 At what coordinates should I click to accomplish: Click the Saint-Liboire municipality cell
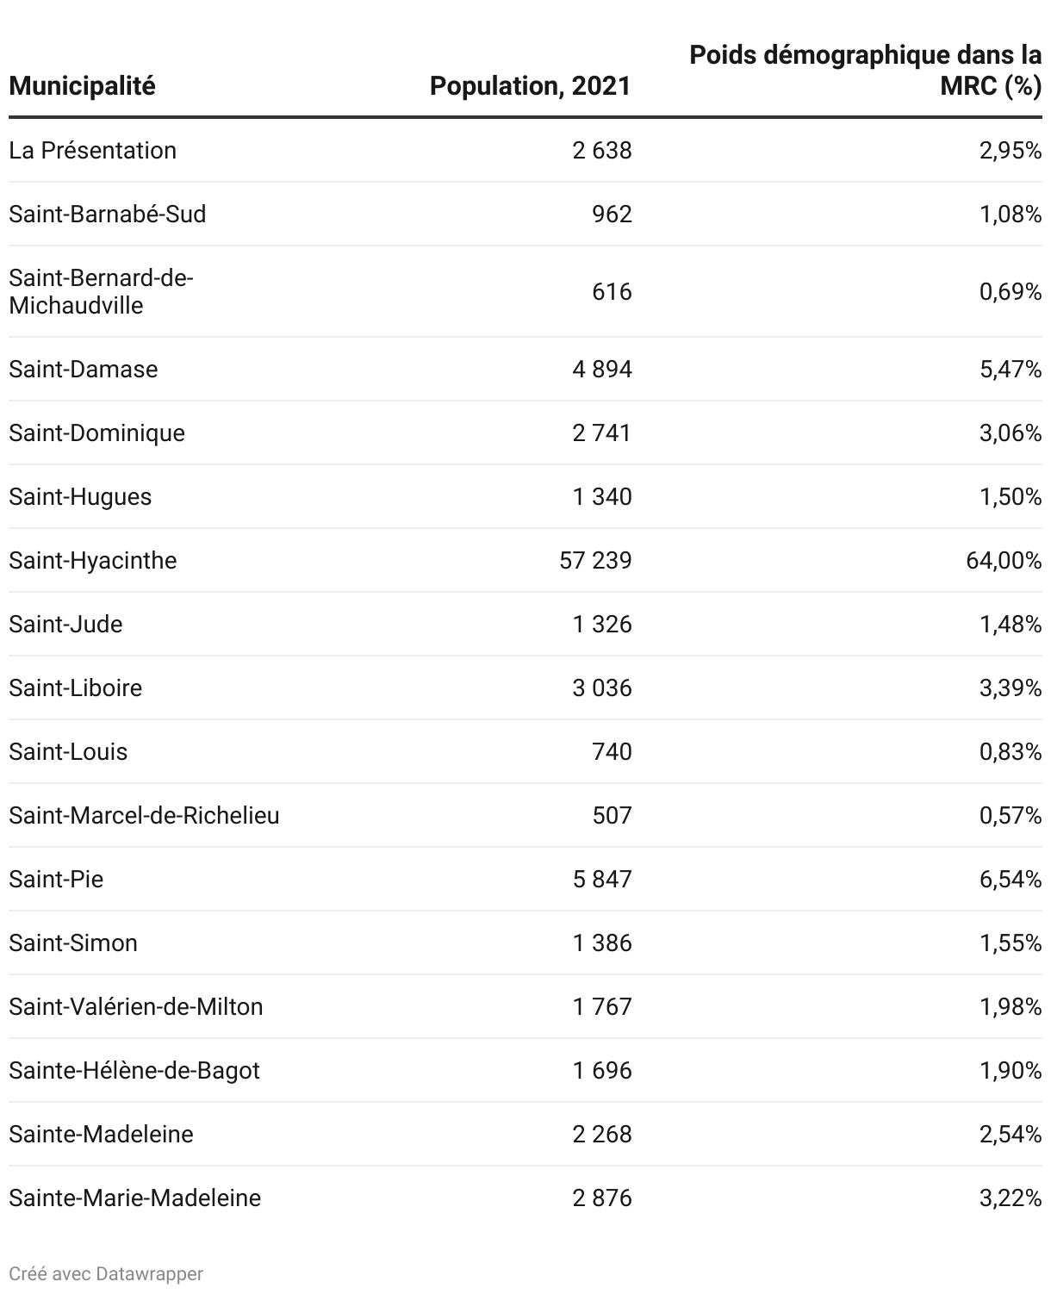(76, 688)
